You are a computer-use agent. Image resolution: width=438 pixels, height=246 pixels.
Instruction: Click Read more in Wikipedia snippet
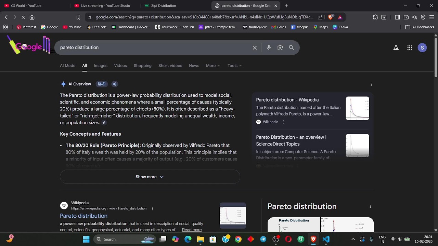tap(192, 230)
